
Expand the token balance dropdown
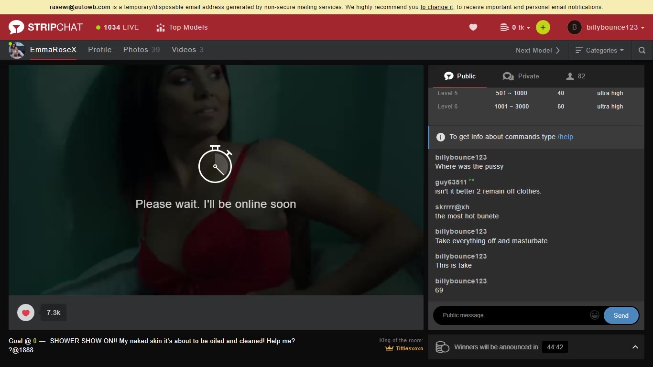[515, 27]
